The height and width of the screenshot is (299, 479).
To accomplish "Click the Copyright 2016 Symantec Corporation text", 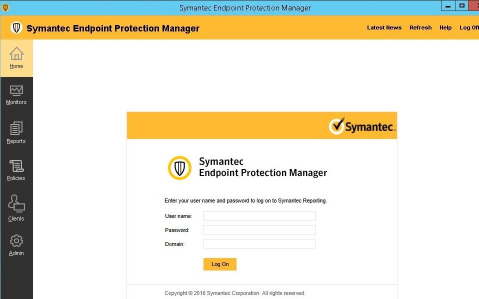I will tap(234, 293).
